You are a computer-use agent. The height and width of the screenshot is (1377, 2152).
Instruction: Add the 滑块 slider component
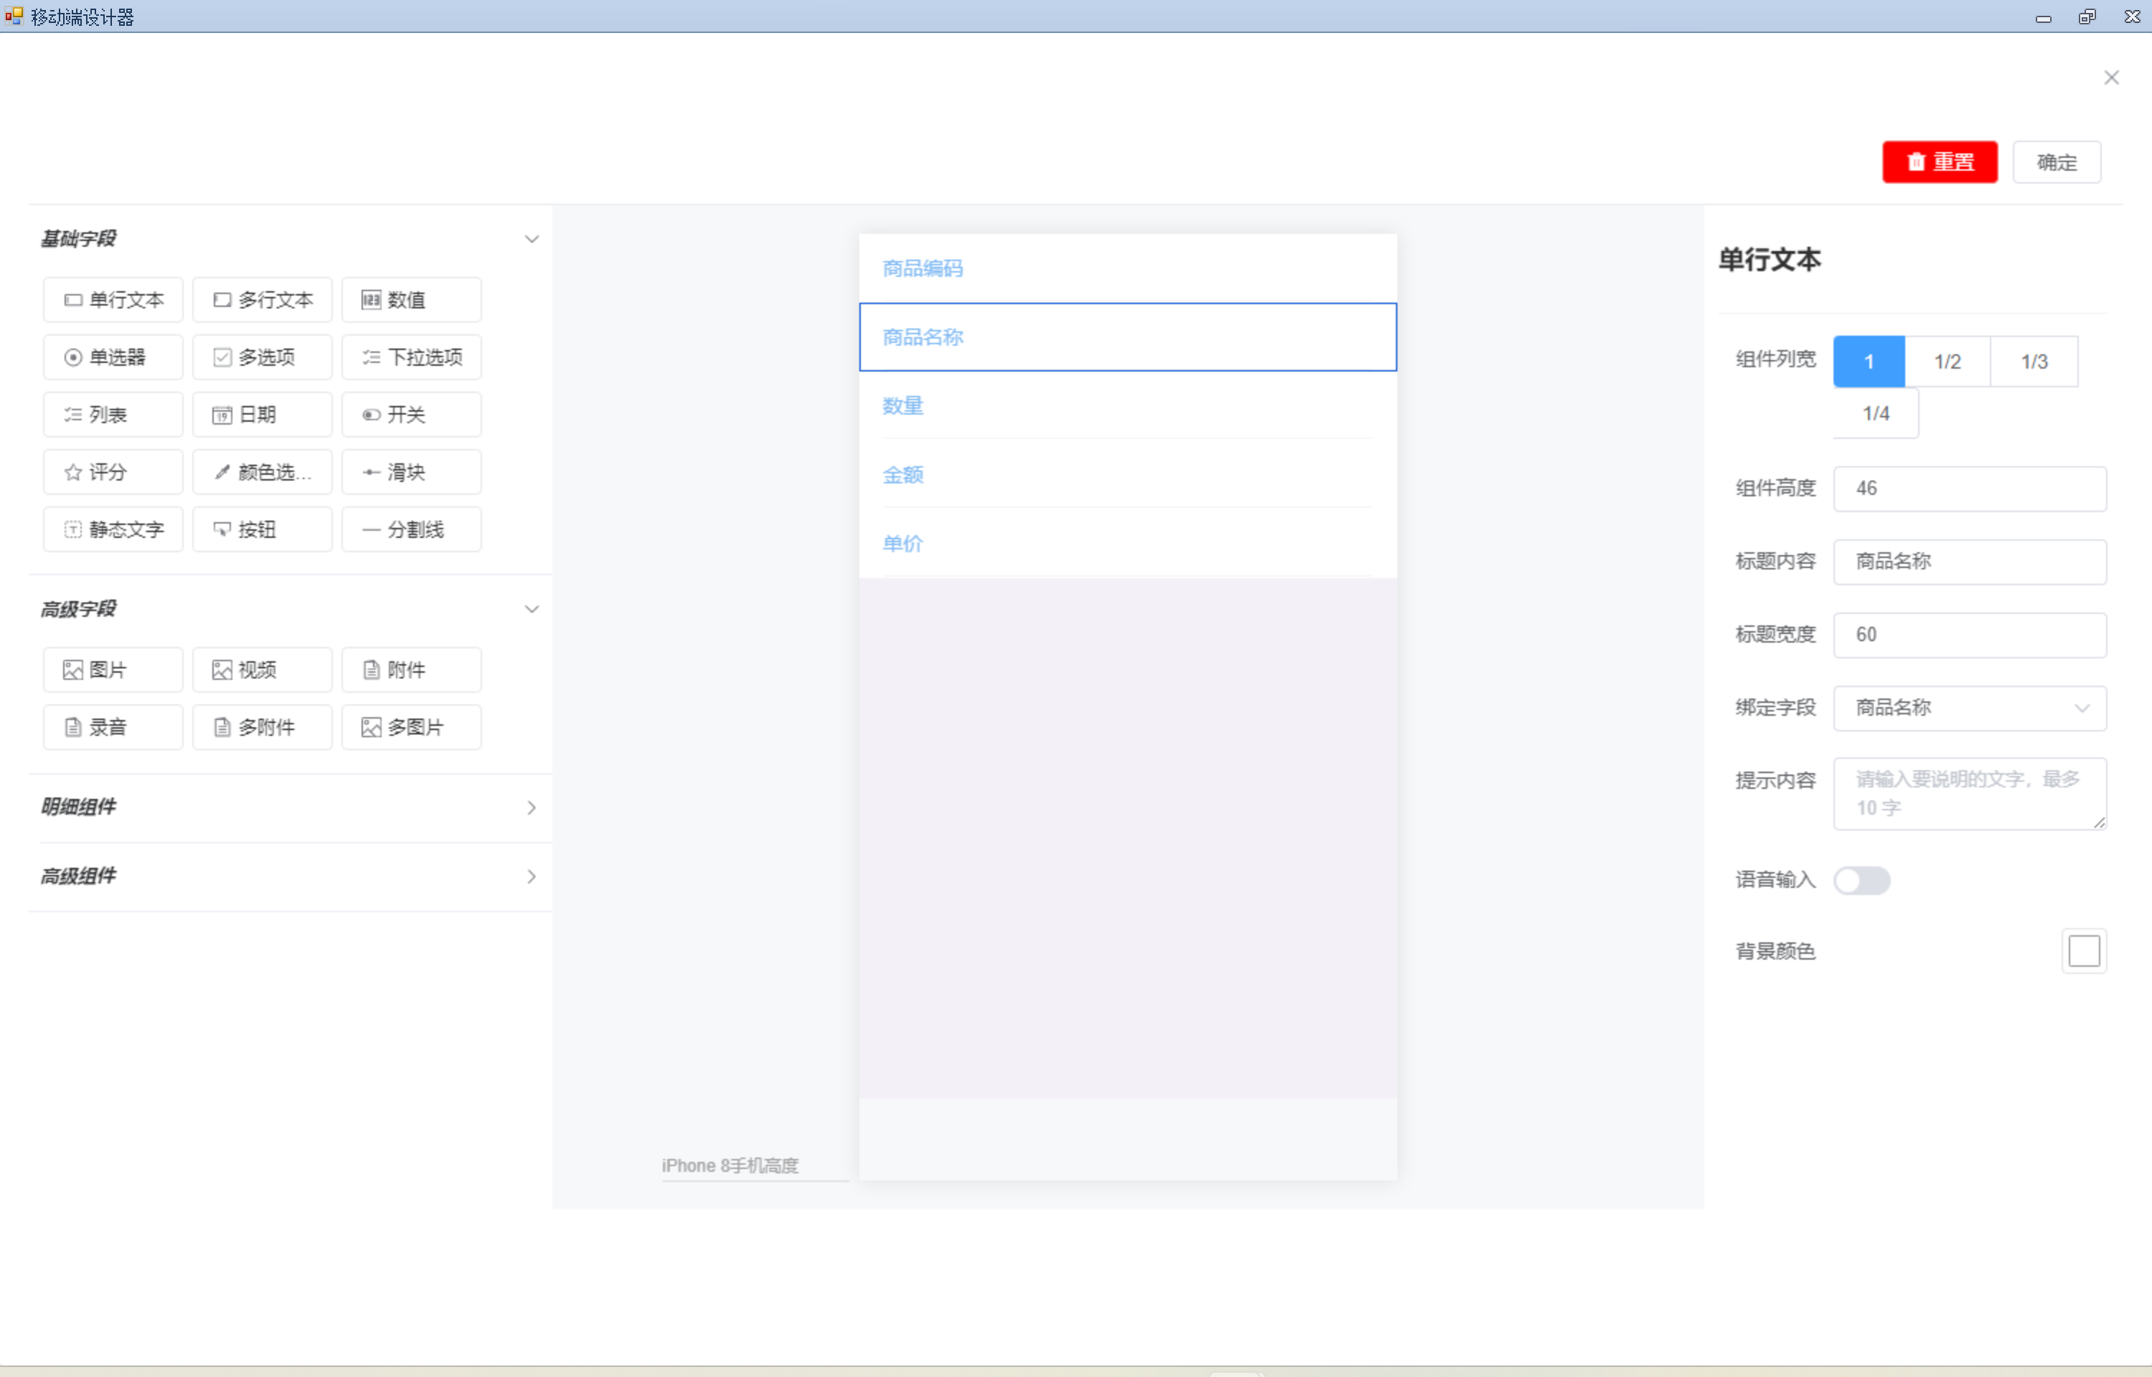[410, 472]
